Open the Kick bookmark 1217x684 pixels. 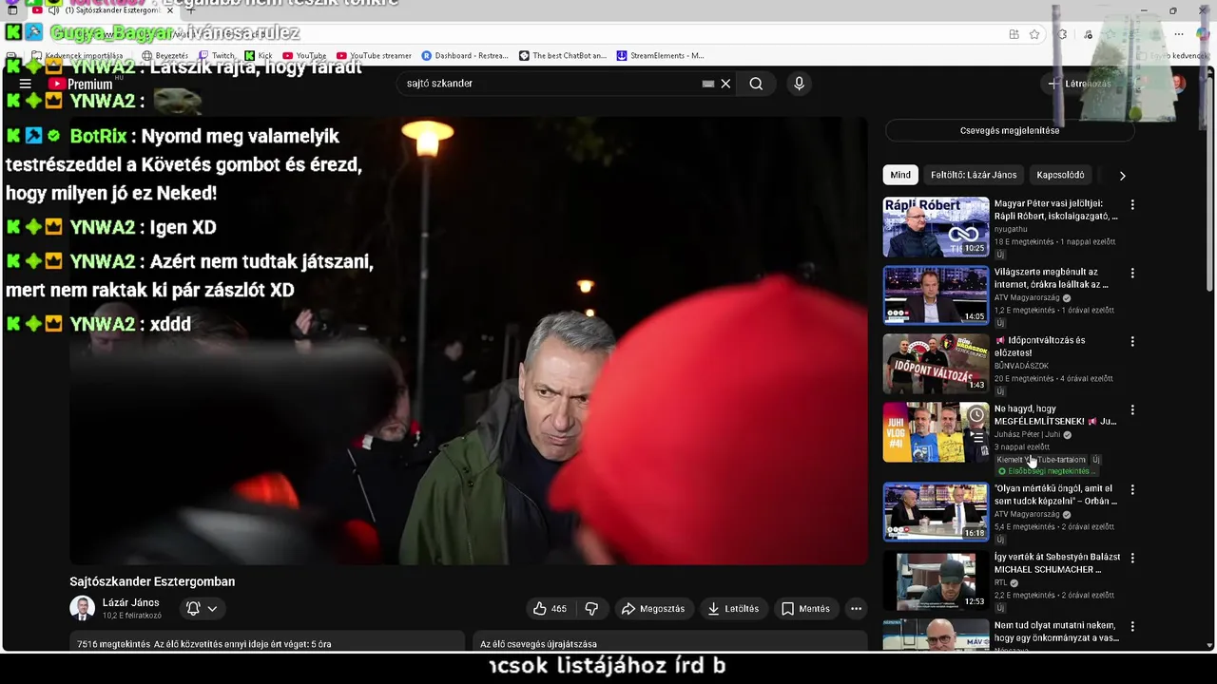[259, 55]
